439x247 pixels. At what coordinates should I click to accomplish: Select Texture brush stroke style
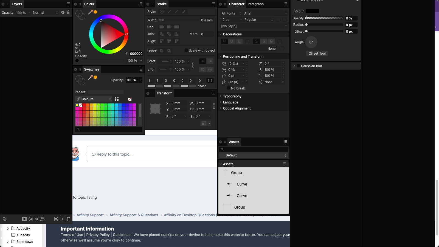coord(184,12)
